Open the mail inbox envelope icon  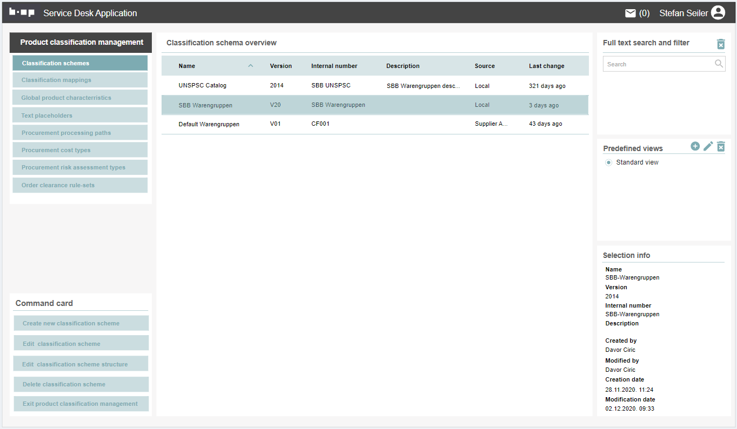click(630, 13)
